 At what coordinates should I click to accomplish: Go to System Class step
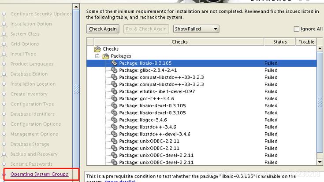click(25, 34)
